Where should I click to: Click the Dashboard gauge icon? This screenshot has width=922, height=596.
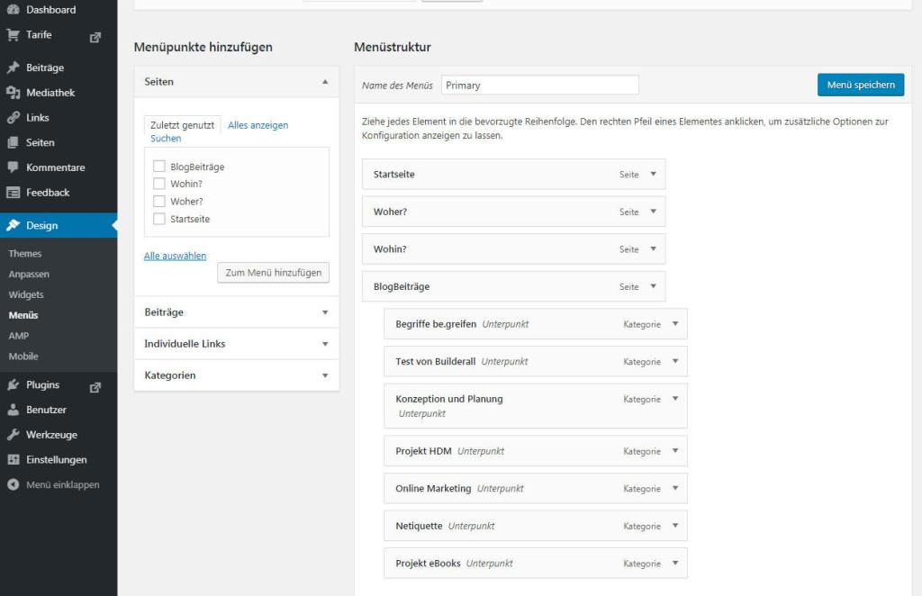13,10
